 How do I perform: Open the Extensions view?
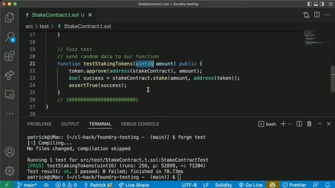9,56
